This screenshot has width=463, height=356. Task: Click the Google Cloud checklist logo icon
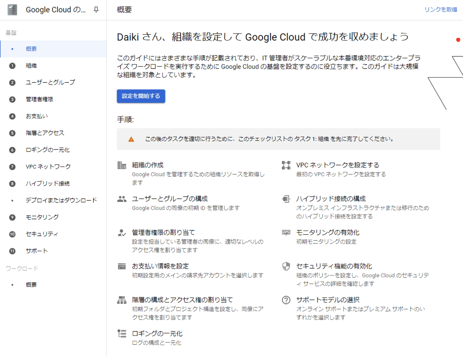click(12, 10)
